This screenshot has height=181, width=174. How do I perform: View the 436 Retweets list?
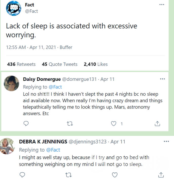[x=21, y=64]
